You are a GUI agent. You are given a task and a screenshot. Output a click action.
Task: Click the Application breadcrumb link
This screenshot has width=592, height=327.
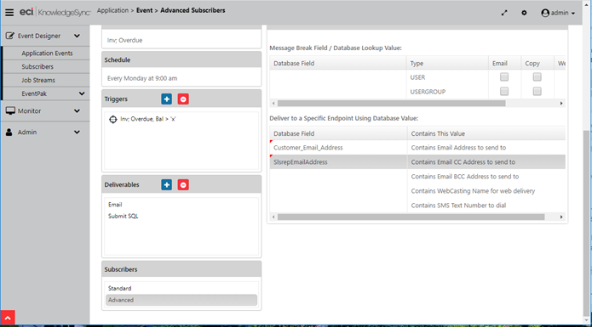(x=112, y=10)
